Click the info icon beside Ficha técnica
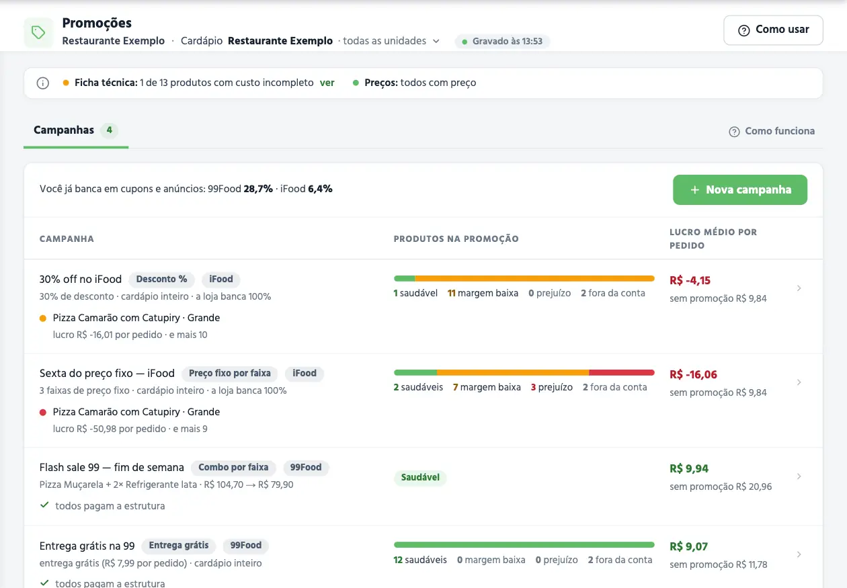Image resolution: width=847 pixels, height=588 pixels. [43, 83]
